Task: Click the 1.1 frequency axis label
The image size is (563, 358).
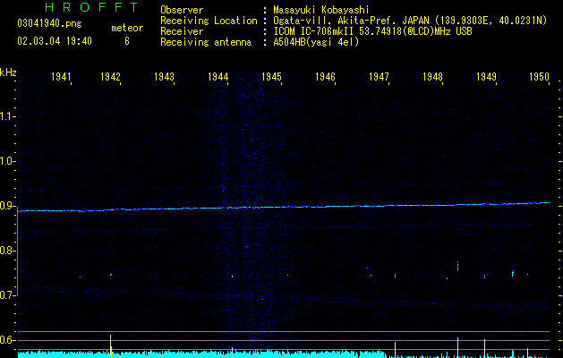Action: point(7,116)
